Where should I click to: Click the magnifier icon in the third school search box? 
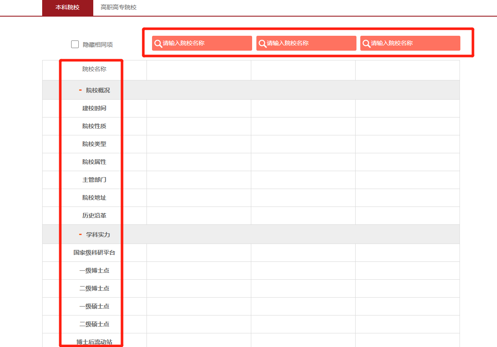coord(366,43)
